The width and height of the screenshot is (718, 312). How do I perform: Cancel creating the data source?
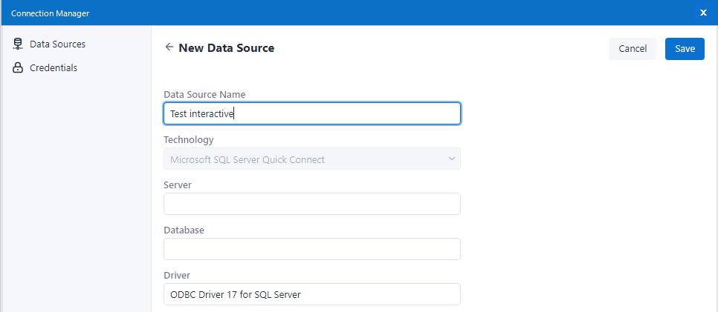tap(633, 49)
